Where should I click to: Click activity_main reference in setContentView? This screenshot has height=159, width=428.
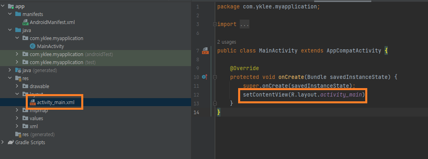(341, 95)
